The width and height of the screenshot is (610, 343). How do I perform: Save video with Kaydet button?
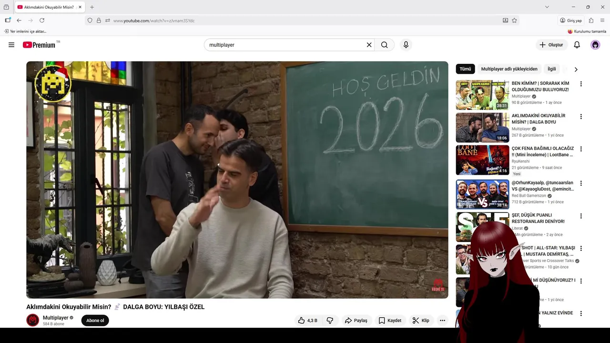pos(390,321)
